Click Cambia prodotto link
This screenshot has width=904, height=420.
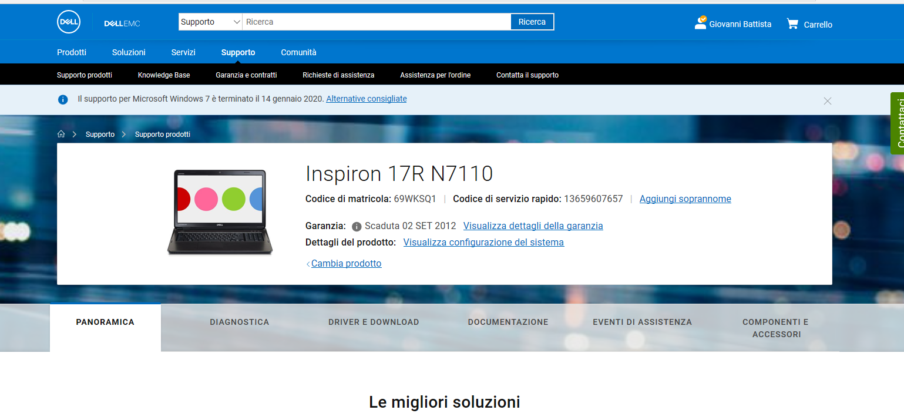tap(346, 264)
